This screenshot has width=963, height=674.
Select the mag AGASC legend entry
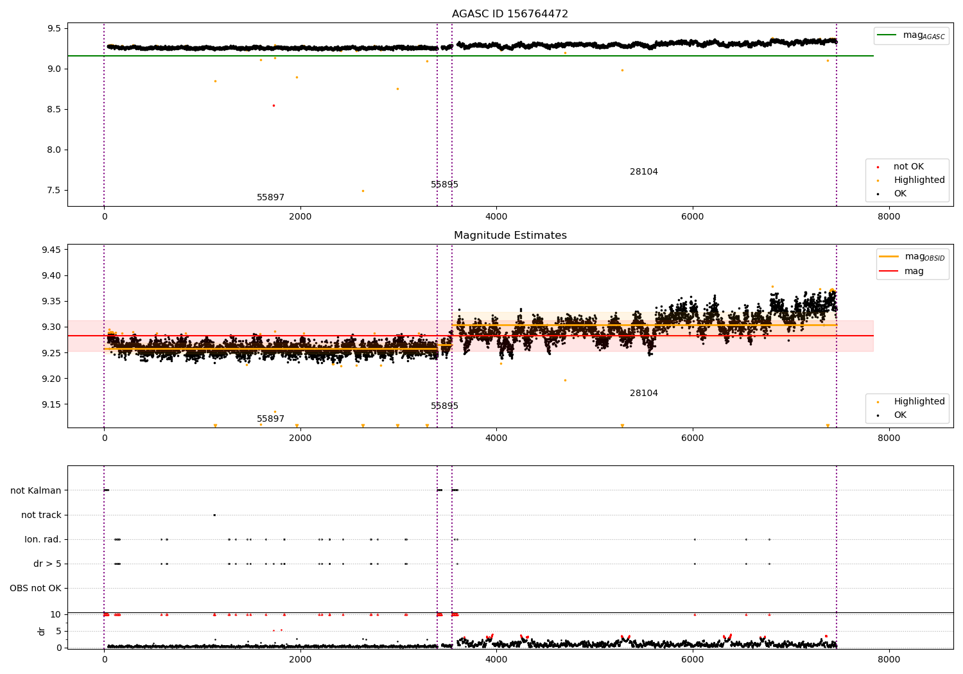(x=911, y=35)
